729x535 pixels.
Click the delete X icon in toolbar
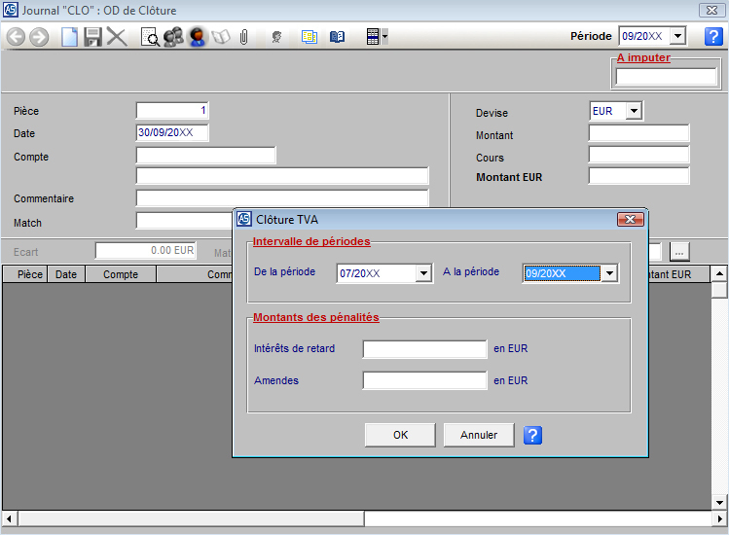coord(117,37)
